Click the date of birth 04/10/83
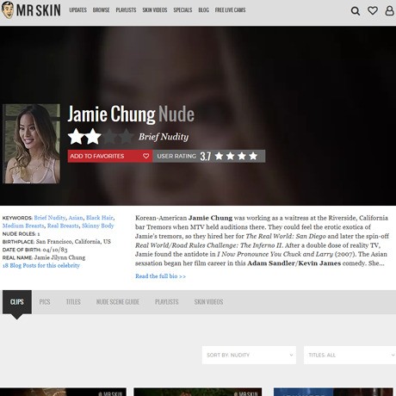Image resolution: width=396 pixels, height=396 pixels. coord(55,250)
